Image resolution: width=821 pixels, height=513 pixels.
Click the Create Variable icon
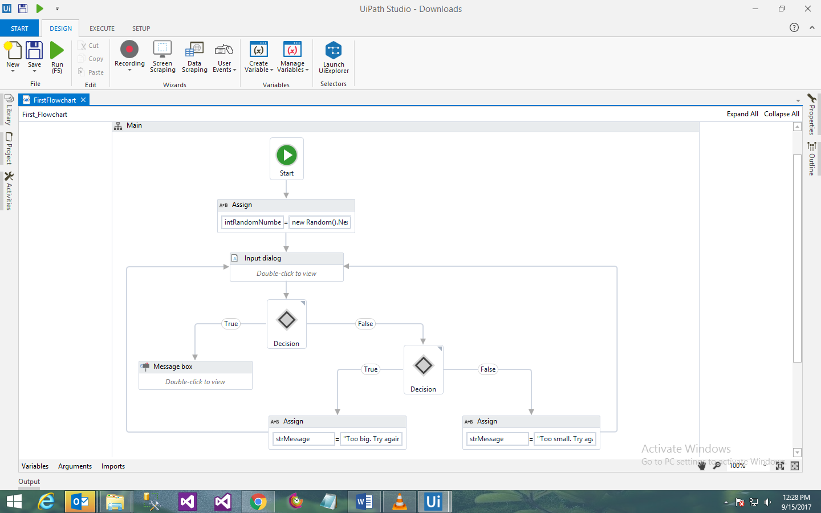click(x=259, y=50)
